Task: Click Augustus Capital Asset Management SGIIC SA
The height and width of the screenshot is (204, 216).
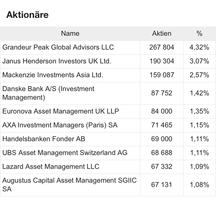Action: [x=69, y=185]
